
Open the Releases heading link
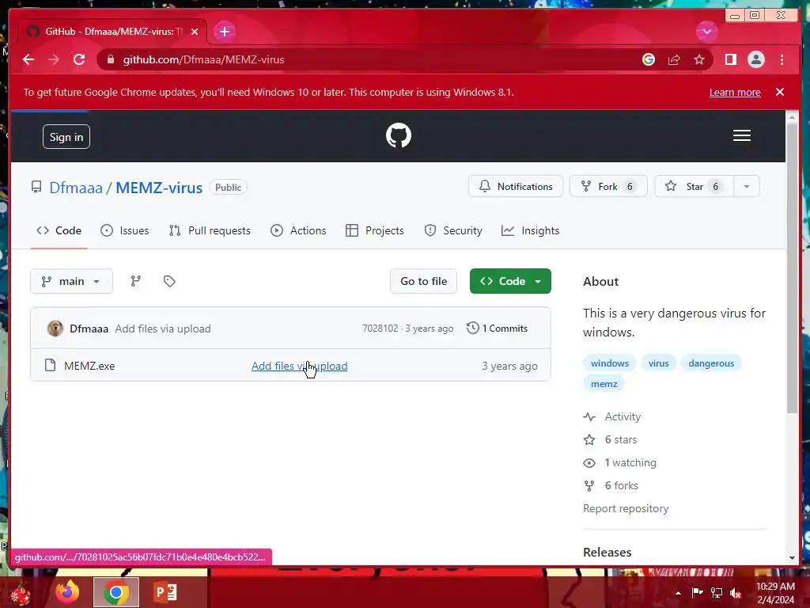coord(607,552)
